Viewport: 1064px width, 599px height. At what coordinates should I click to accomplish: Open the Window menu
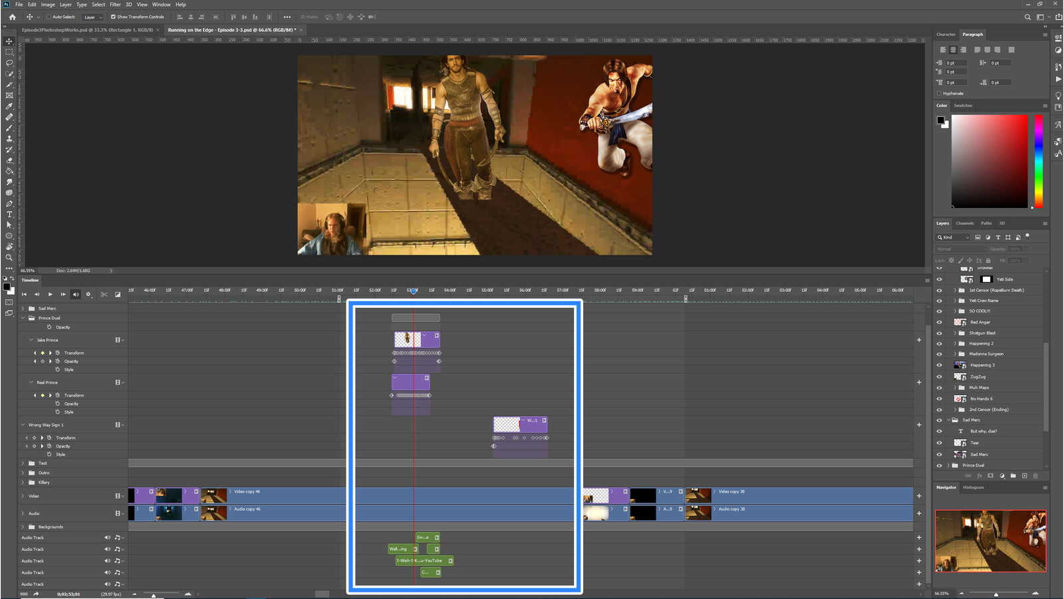coord(162,5)
